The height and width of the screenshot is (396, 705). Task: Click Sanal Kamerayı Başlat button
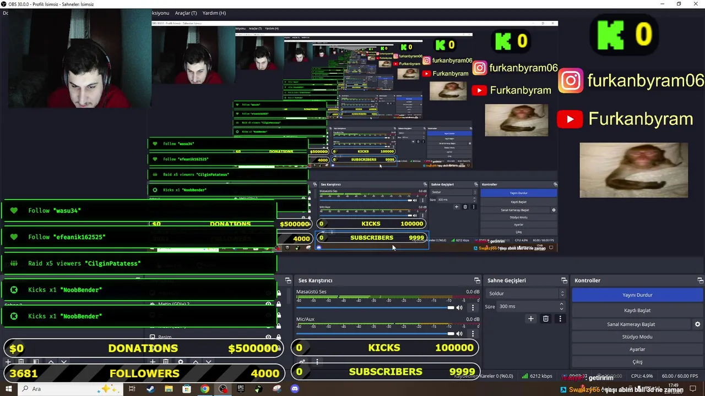[x=631, y=324]
